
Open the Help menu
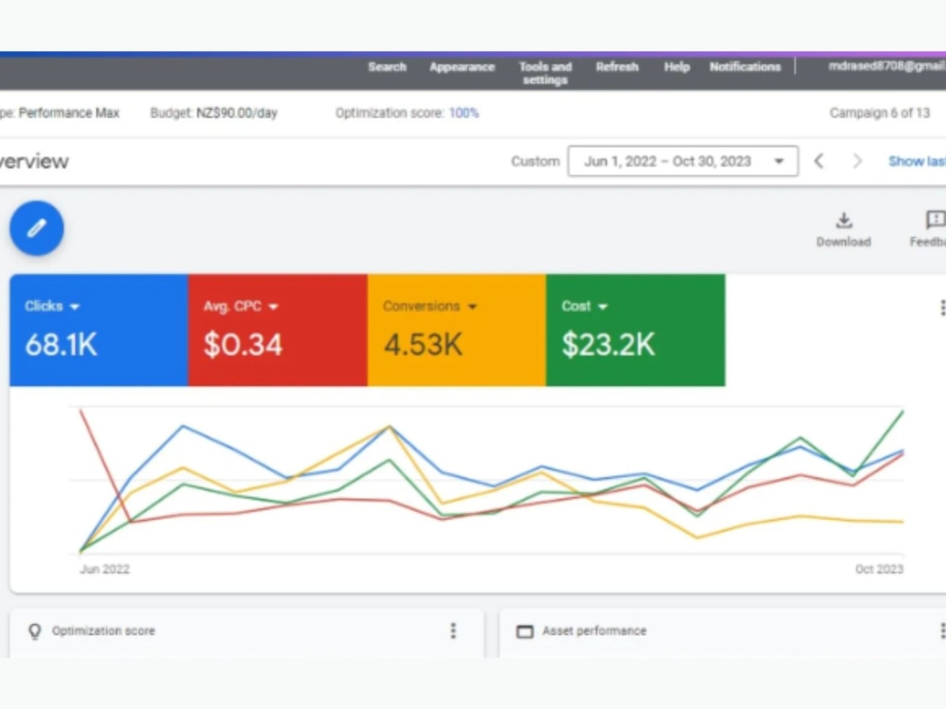click(x=677, y=67)
